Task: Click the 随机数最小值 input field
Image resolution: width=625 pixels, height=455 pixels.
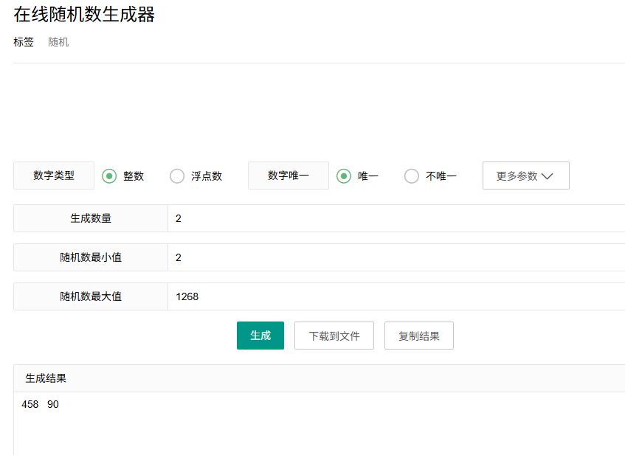Action: click(x=396, y=257)
